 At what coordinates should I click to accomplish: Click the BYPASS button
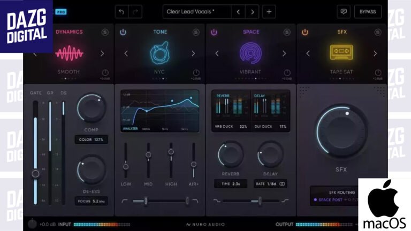368,12
